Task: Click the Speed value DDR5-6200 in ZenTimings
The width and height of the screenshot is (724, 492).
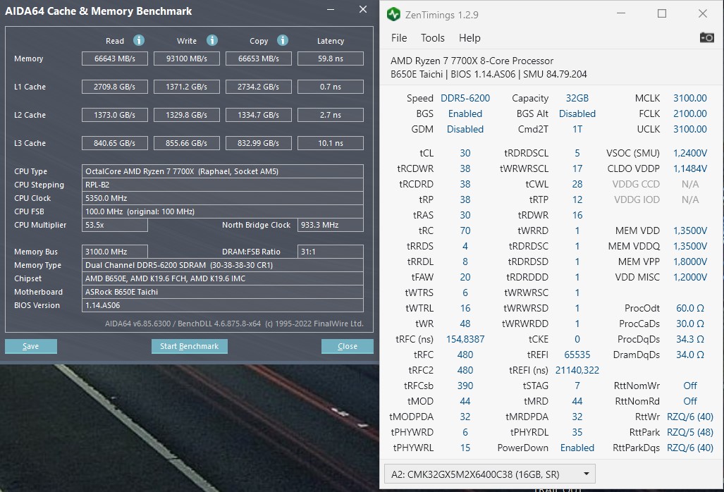Action: click(465, 98)
